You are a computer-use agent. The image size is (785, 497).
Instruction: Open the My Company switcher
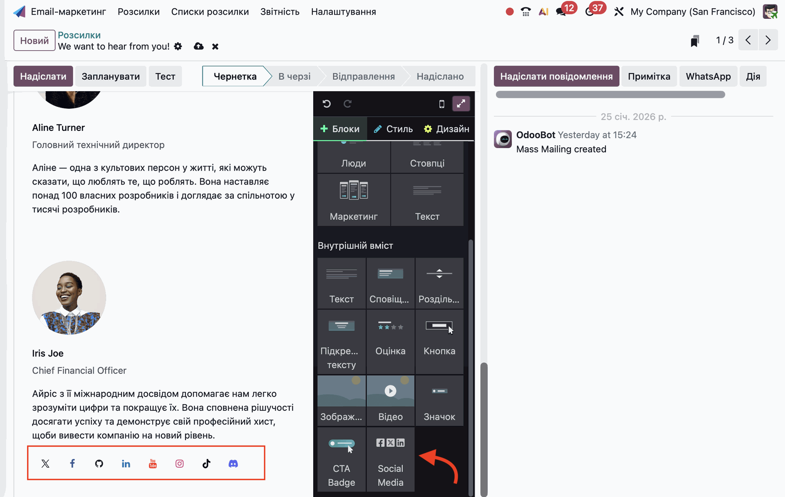point(693,11)
